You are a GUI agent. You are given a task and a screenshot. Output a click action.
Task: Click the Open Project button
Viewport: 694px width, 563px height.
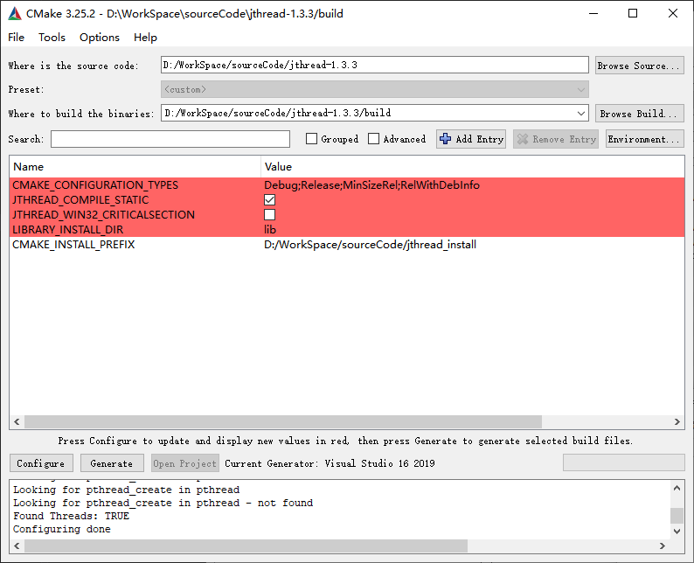pos(185,463)
